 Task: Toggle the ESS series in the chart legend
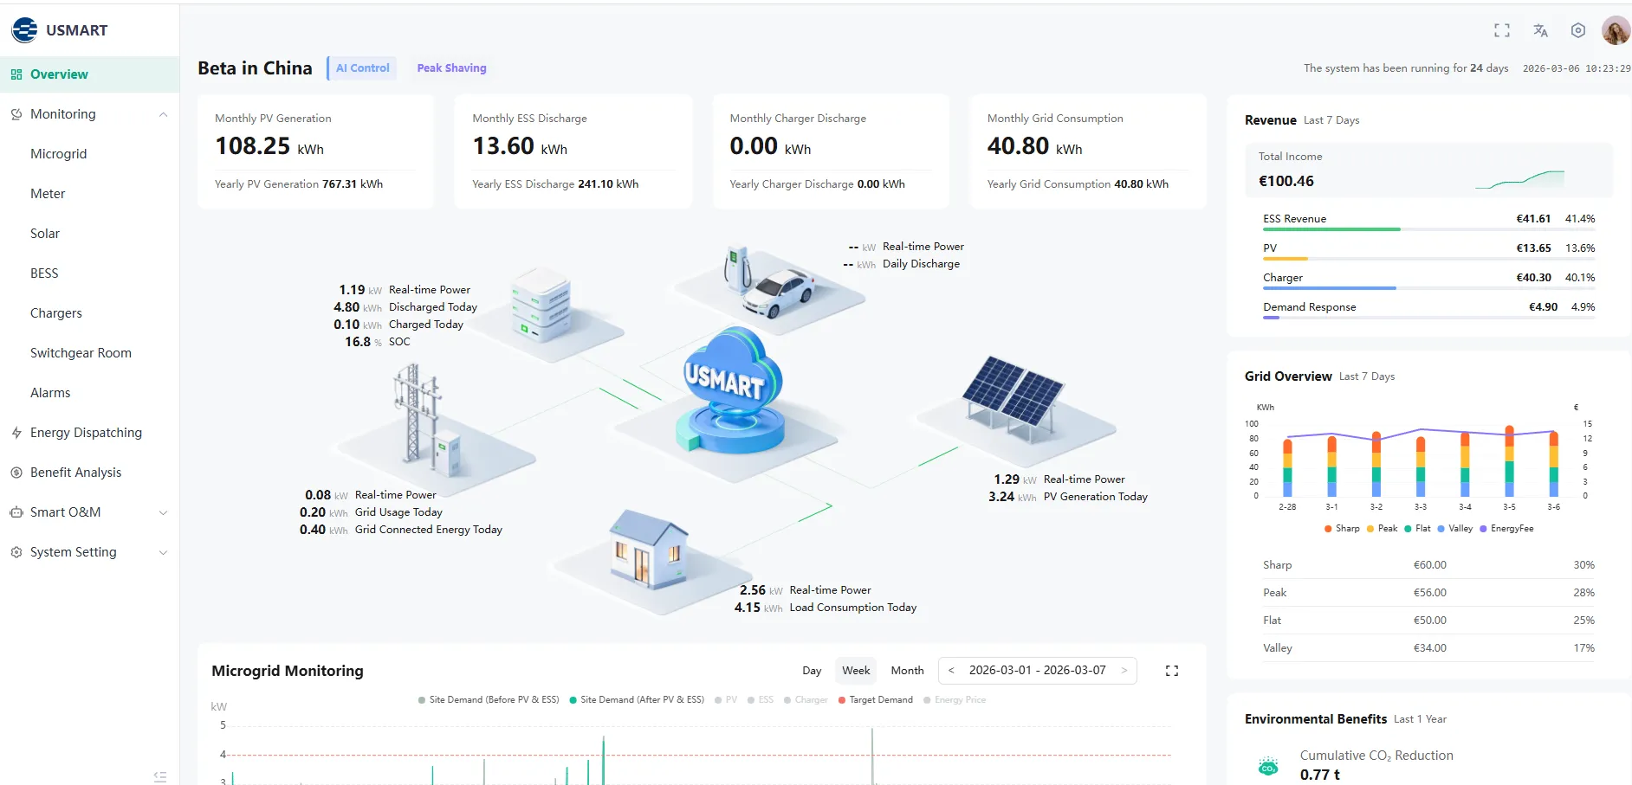[x=761, y=699]
